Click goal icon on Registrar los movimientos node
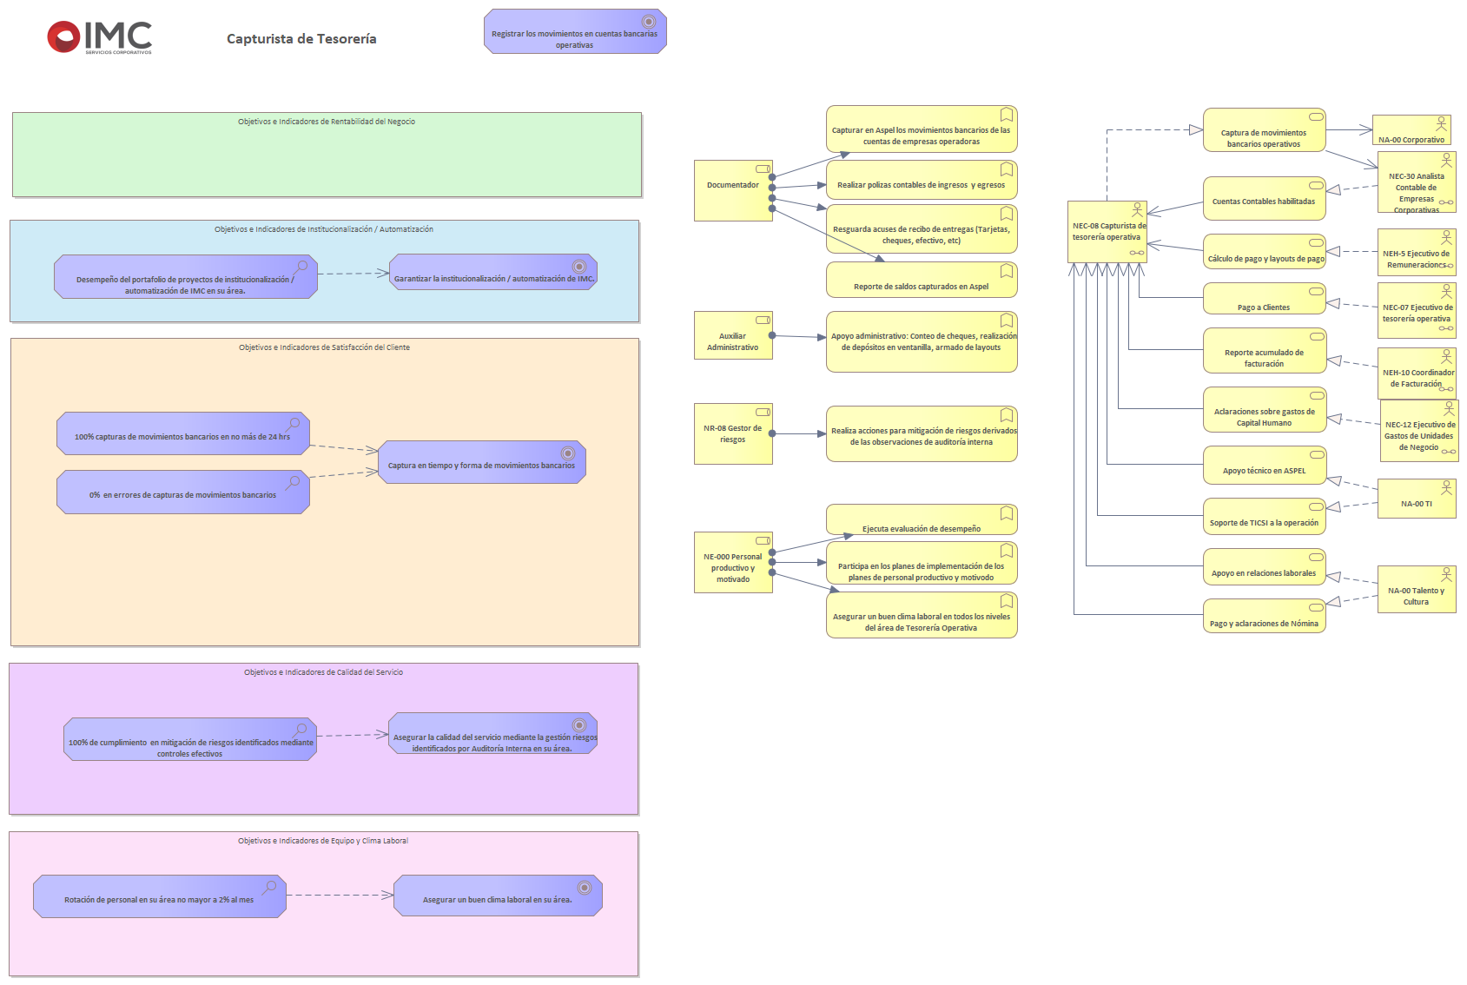 click(648, 22)
